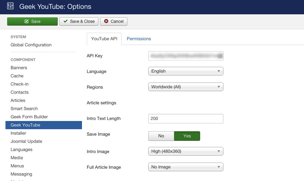Set Save Image to No

pos(161,136)
